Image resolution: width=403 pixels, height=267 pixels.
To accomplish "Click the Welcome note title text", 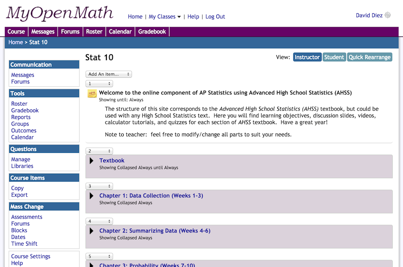I will click(x=225, y=93).
